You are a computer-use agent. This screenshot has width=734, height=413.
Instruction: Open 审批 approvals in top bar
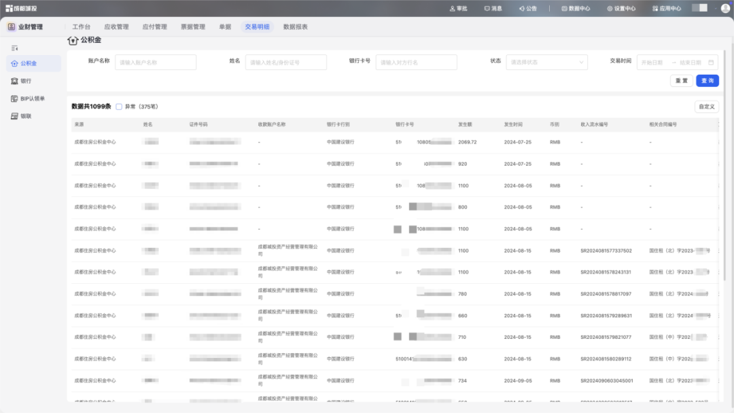pyautogui.click(x=459, y=8)
